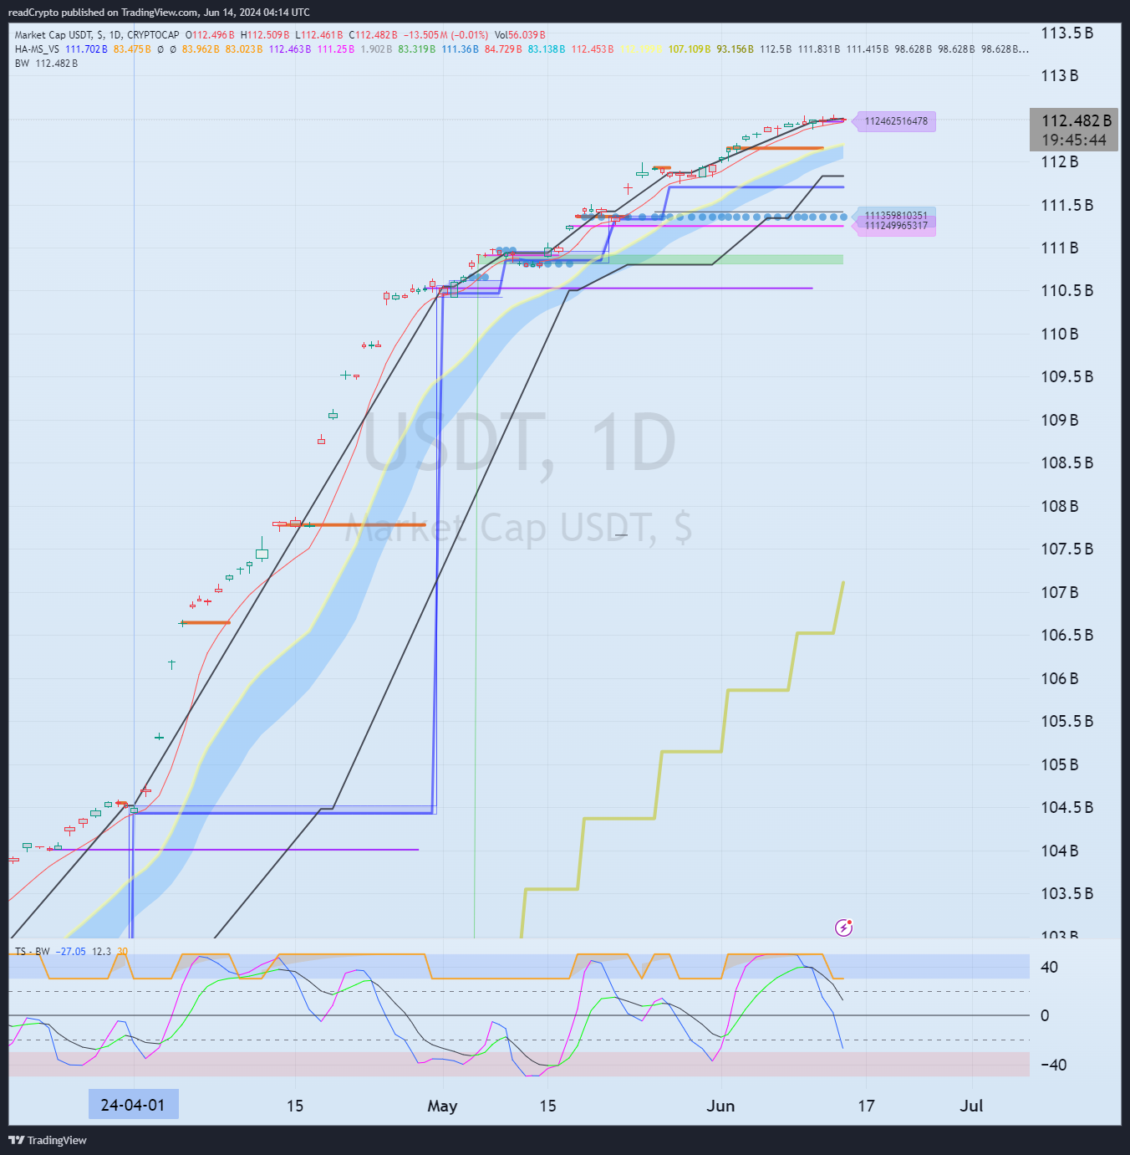Click the olive value 107.109B
The height and width of the screenshot is (1155, 1130).
pos(690,49)
